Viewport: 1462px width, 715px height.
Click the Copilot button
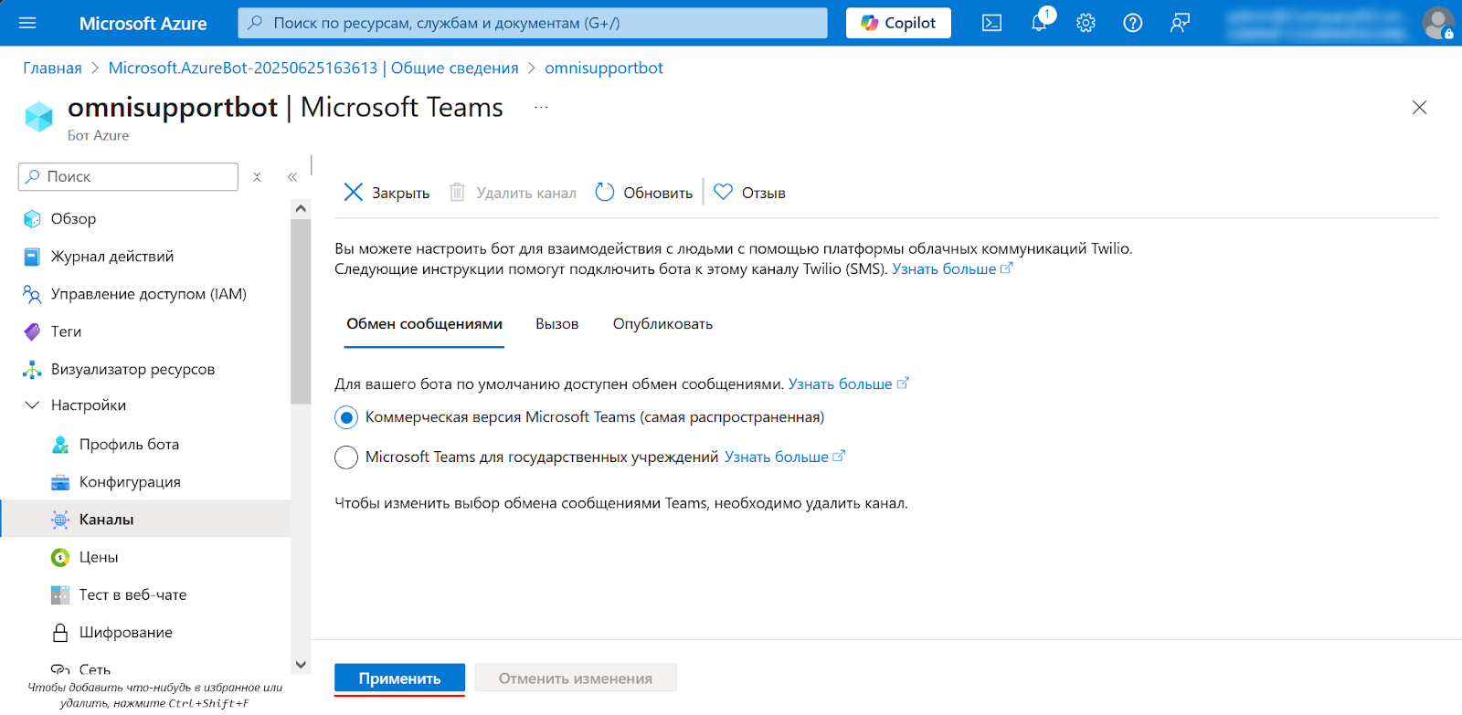(x=898, y=23)
